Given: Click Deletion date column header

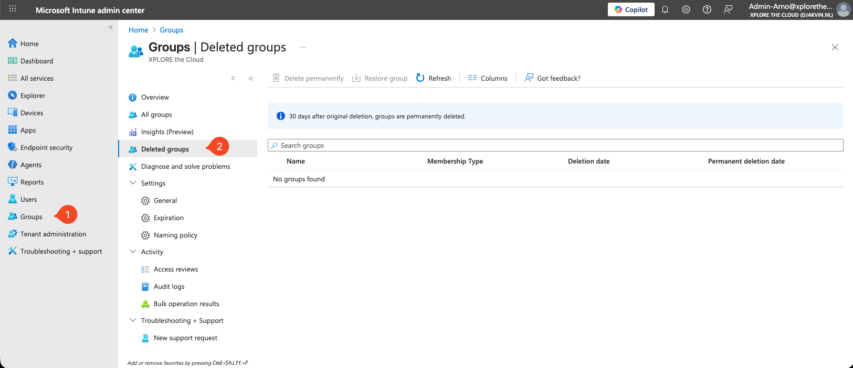Looking at the screenshot, I should [589, 161].
